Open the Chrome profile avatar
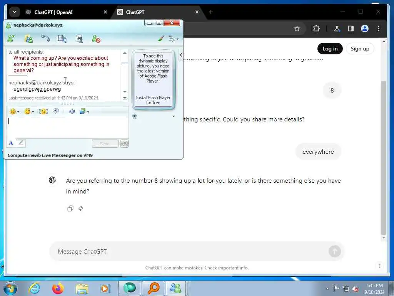This screenshot has width=394, height=296. (x=365, y=29)
